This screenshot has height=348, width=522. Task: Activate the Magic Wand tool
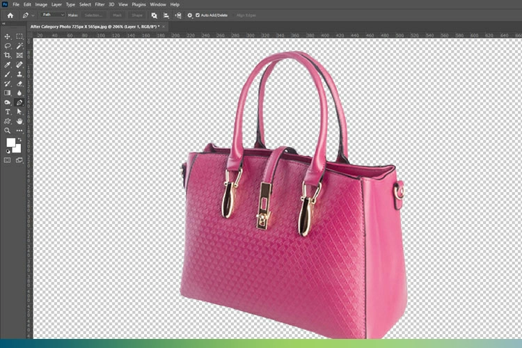point(19,45)
